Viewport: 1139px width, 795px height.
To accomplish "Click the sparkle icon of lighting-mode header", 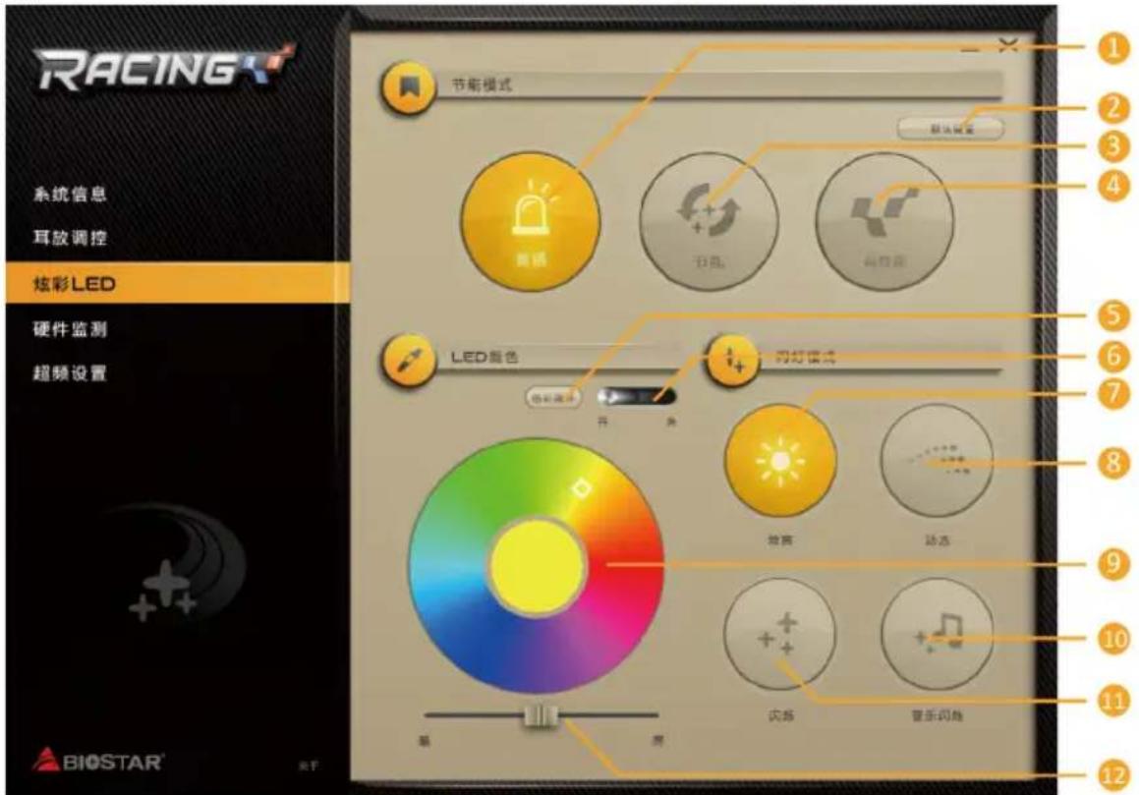I will [733, 360].
